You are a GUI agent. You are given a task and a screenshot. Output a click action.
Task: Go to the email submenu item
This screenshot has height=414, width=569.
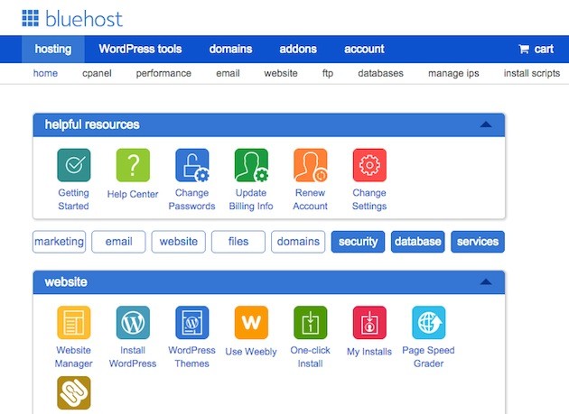228,73
